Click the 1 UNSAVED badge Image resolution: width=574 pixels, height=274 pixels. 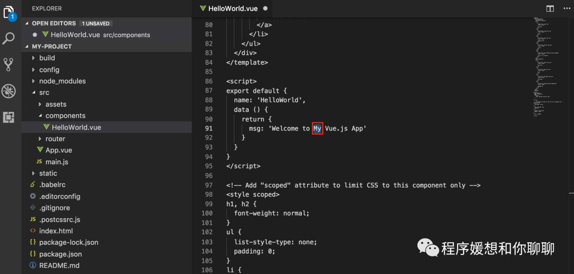96,23
